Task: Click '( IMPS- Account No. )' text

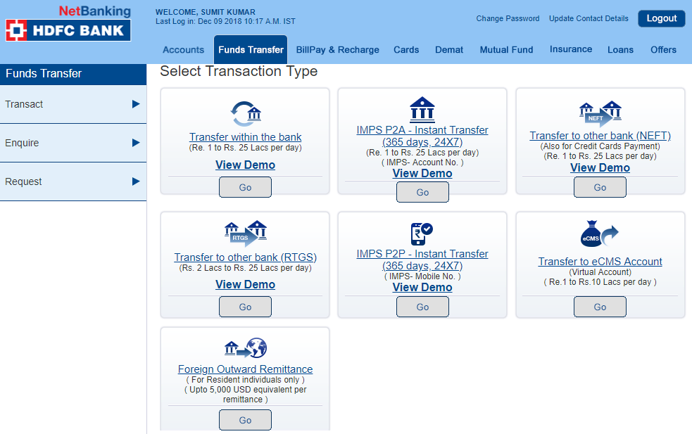Action: click(x=422, y=162)
